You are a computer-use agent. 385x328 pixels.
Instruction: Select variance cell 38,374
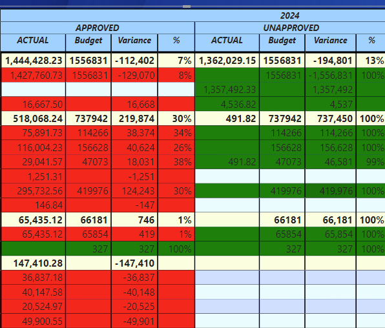tap(134, 133)
